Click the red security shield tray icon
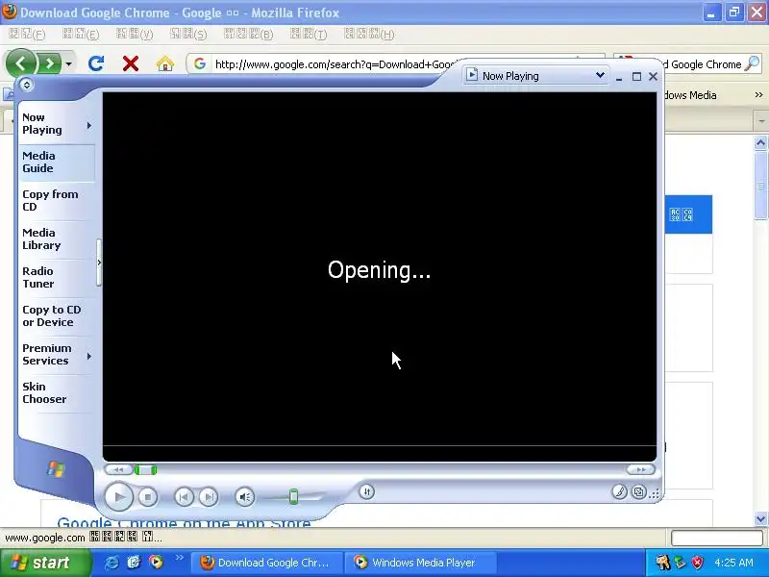 [697, 563]
